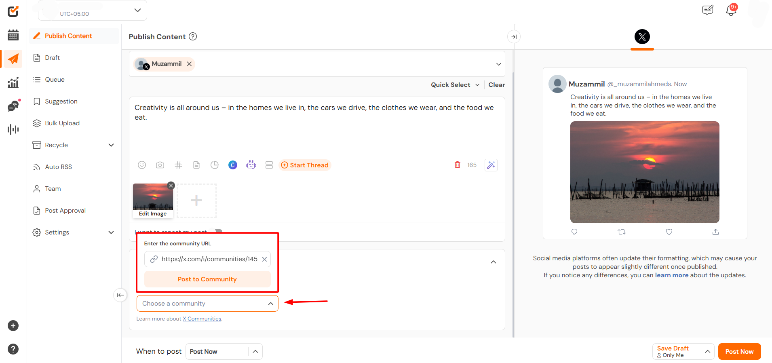
Task: Add another image via plus tile
Action: (x=196, y=200)
